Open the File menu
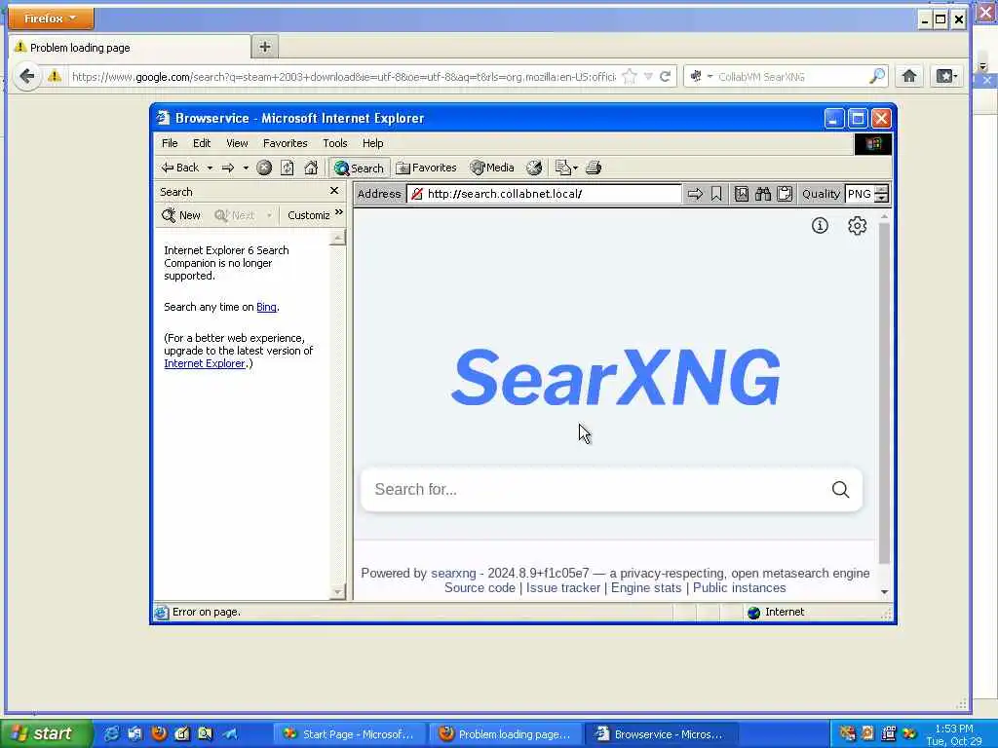 pos(170,143)
